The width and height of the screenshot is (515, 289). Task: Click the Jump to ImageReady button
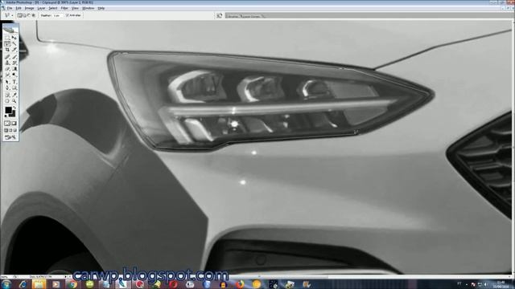pos(10,137)
